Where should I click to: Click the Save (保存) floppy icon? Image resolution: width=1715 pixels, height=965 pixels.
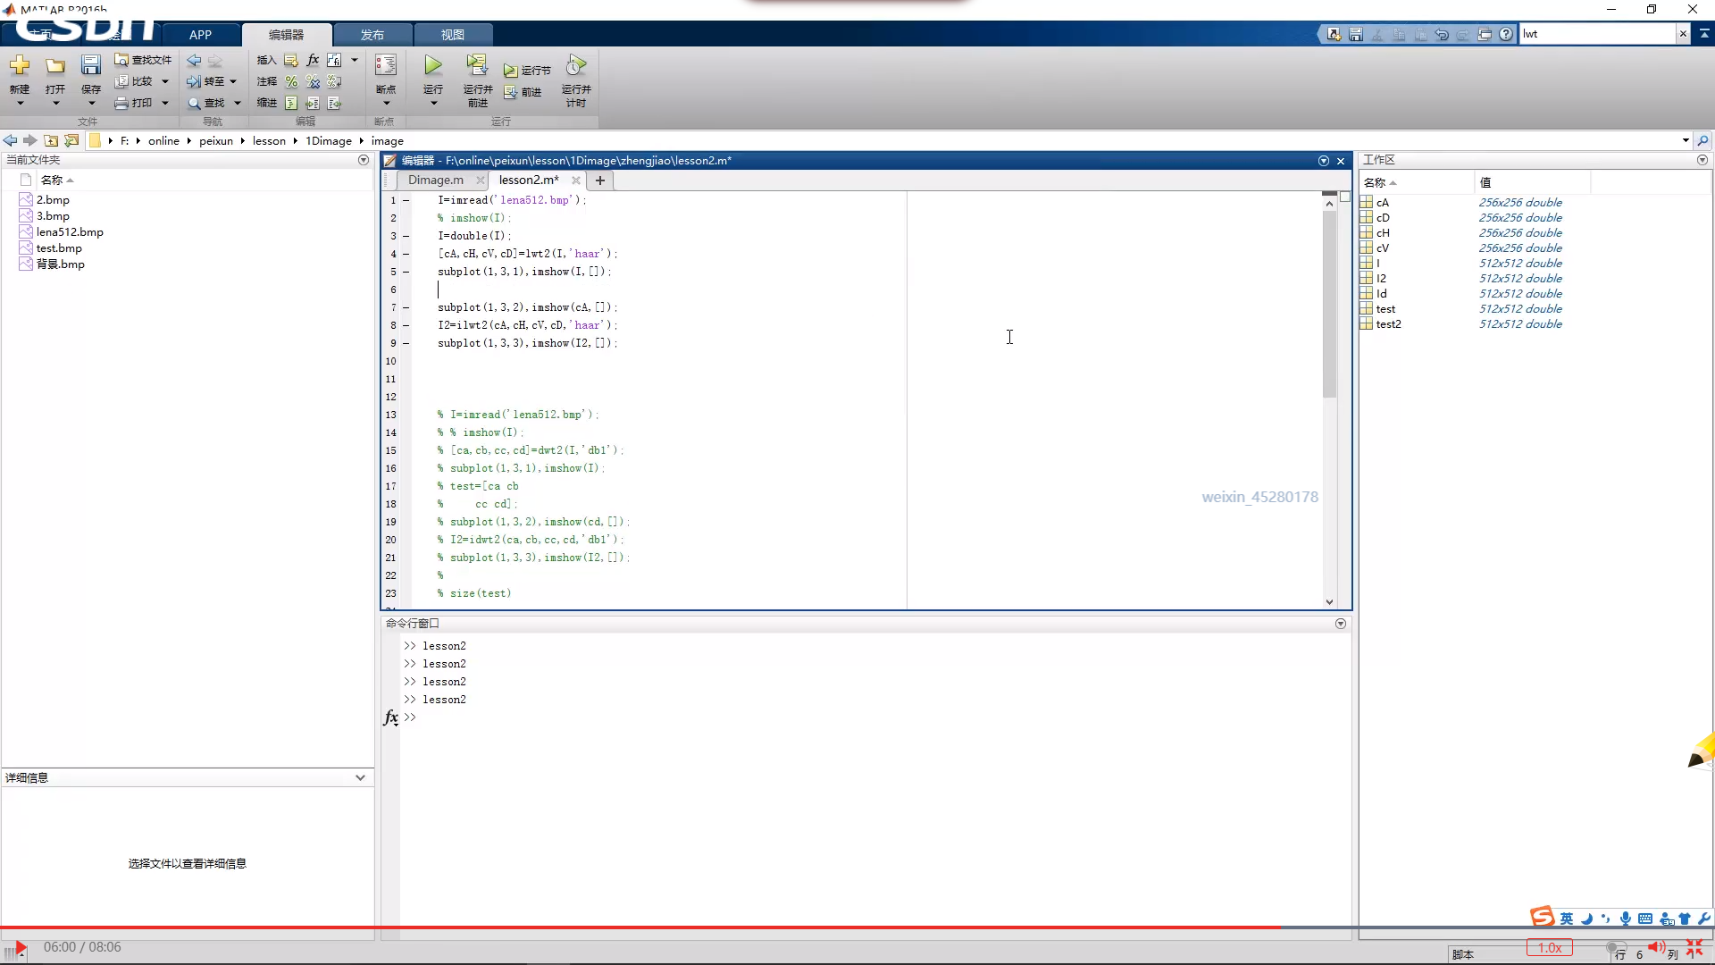(x=91, y=66)
